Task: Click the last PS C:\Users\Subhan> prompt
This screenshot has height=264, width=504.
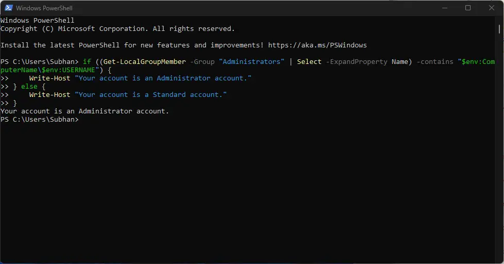Action: coord(40,120)
